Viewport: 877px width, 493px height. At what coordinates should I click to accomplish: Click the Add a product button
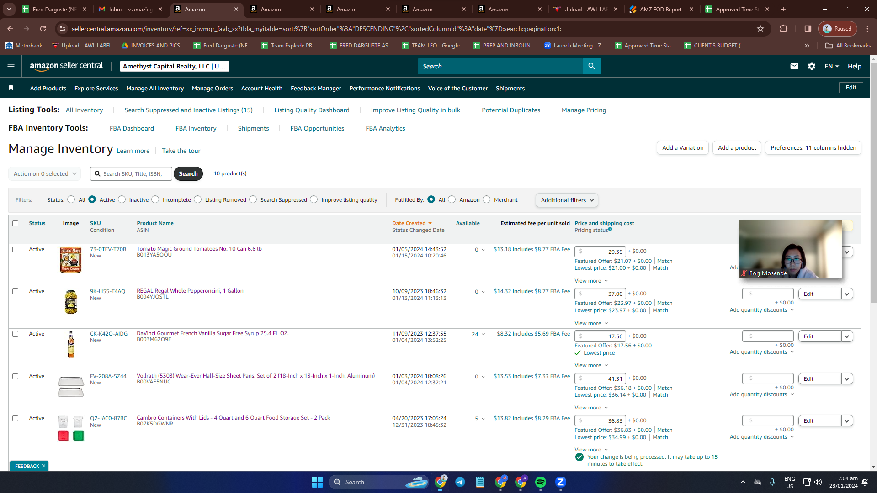pyautogui.click(x=737, y=148)
